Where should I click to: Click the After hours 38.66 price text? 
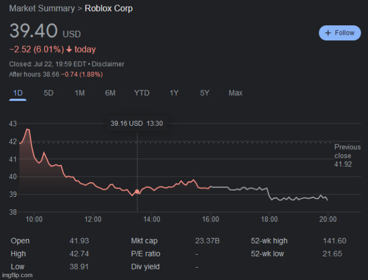(34, 75)
